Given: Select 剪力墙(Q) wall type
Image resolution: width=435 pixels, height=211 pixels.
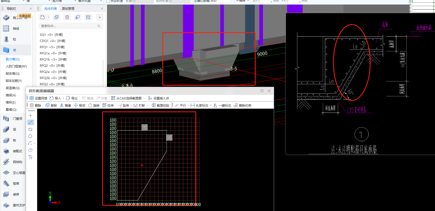Looking at the screenshot, I should [13, 59].
